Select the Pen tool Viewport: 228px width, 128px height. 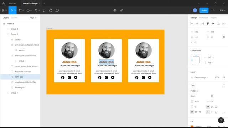click(36, 10)
